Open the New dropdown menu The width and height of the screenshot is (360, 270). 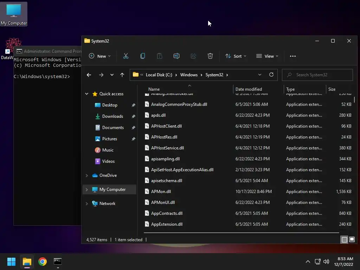pos(100,56)
